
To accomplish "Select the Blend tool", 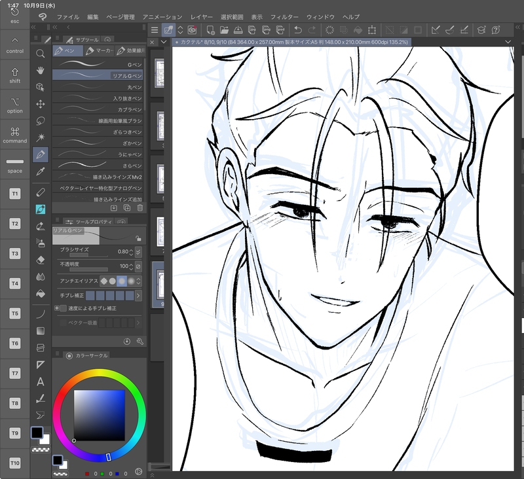I will (41, 277).
